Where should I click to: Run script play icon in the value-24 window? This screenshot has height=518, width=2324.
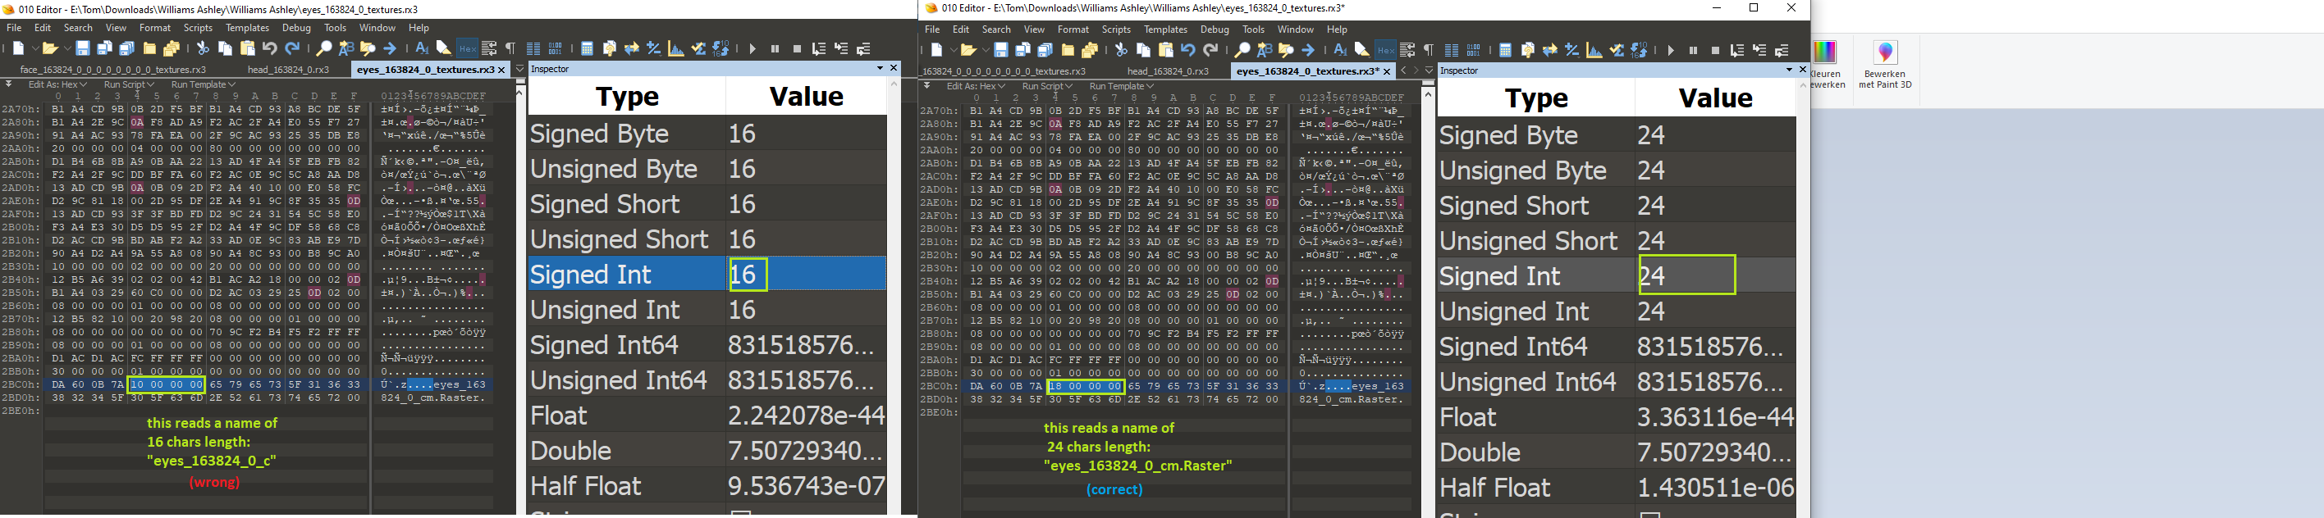[1670, 51]
